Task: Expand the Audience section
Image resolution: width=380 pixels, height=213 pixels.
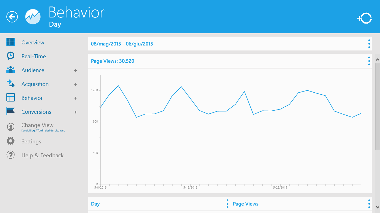Action: 76,70
